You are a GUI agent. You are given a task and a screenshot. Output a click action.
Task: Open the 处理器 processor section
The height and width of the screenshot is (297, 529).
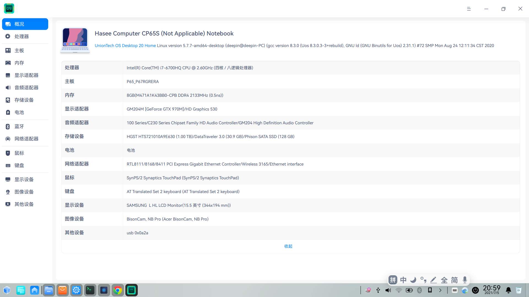(21, 36)
